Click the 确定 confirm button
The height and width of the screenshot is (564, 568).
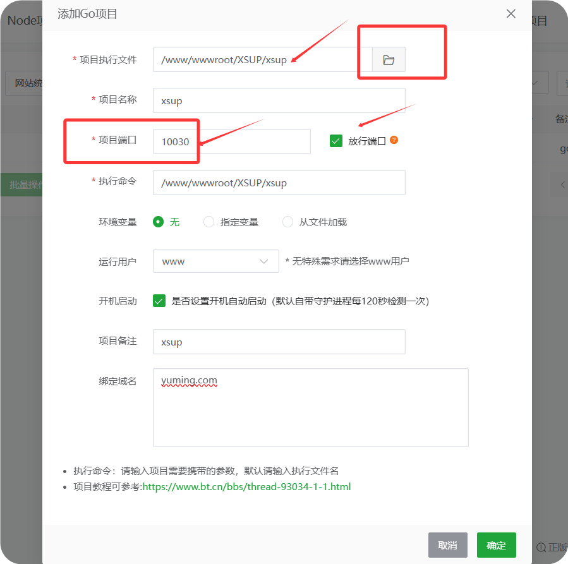[496, 544]
